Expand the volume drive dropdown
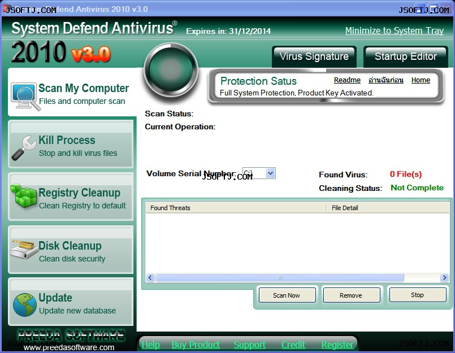 (x=270, y=173)
